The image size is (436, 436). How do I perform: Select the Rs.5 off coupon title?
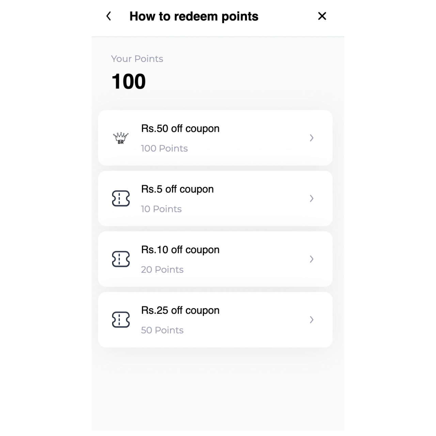[177, 189]
